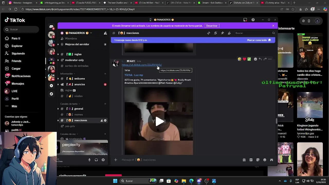Toggle channel notification mute bell
This screenshot has width=329, height=185.
click(215, 33)
